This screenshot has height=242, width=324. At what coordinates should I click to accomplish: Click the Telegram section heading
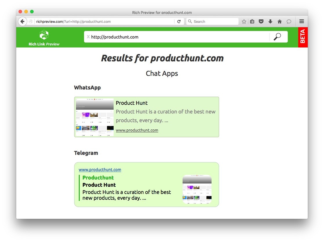click(86, 153)
